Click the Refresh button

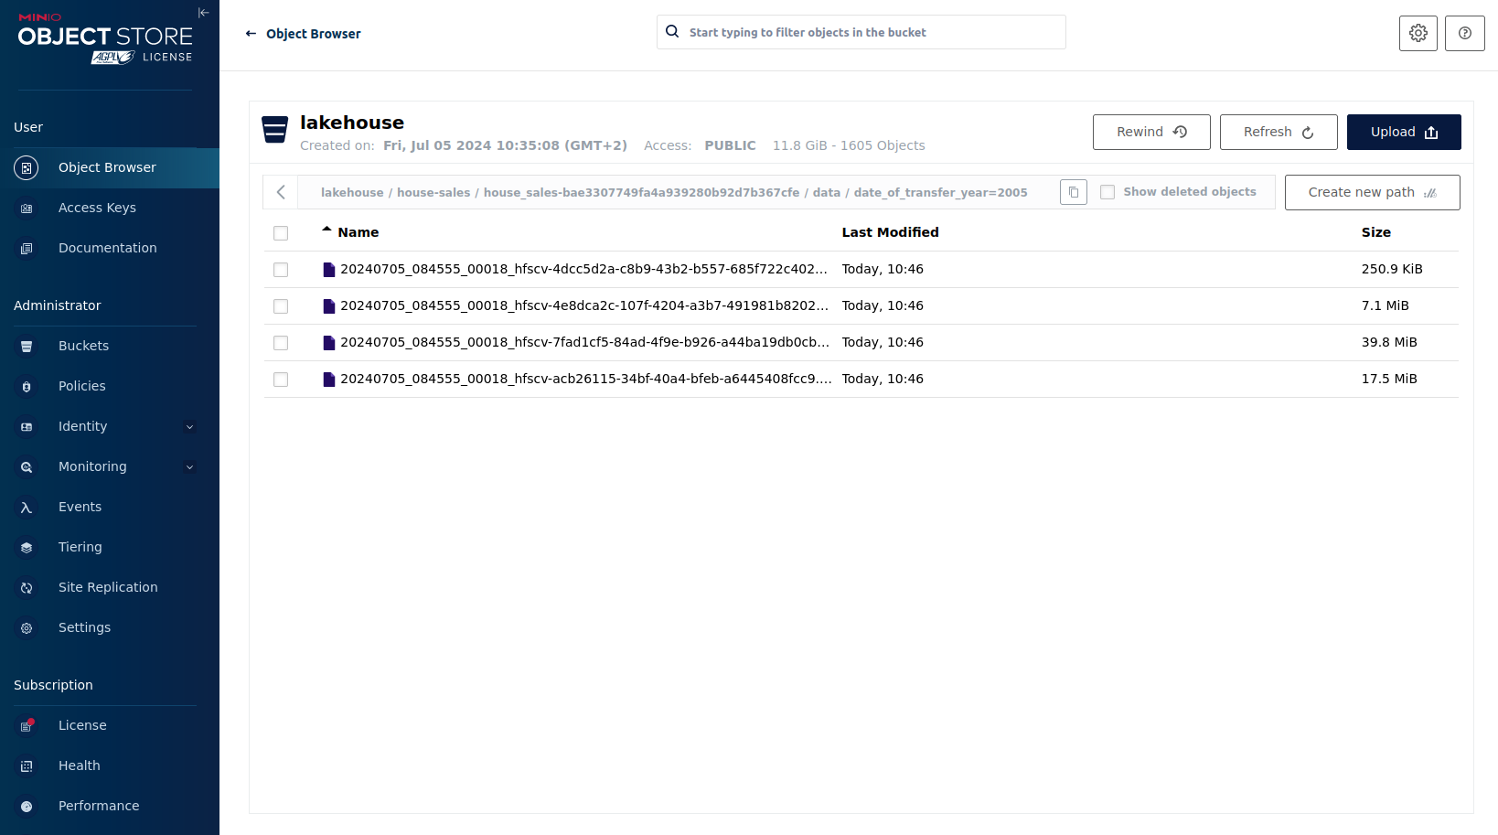[1278, 132]
